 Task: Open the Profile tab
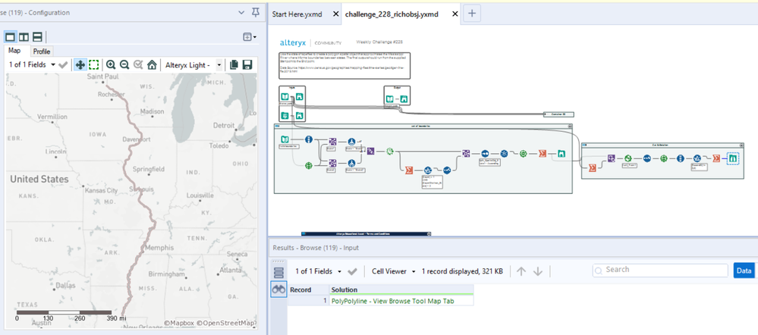pos(42,52)
